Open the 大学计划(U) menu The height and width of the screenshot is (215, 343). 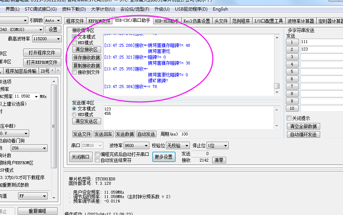(103, 9)
